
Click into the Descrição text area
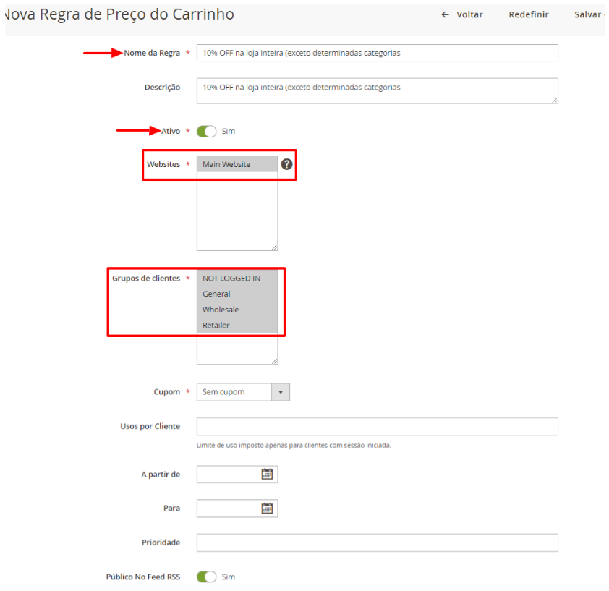point(377,90)
